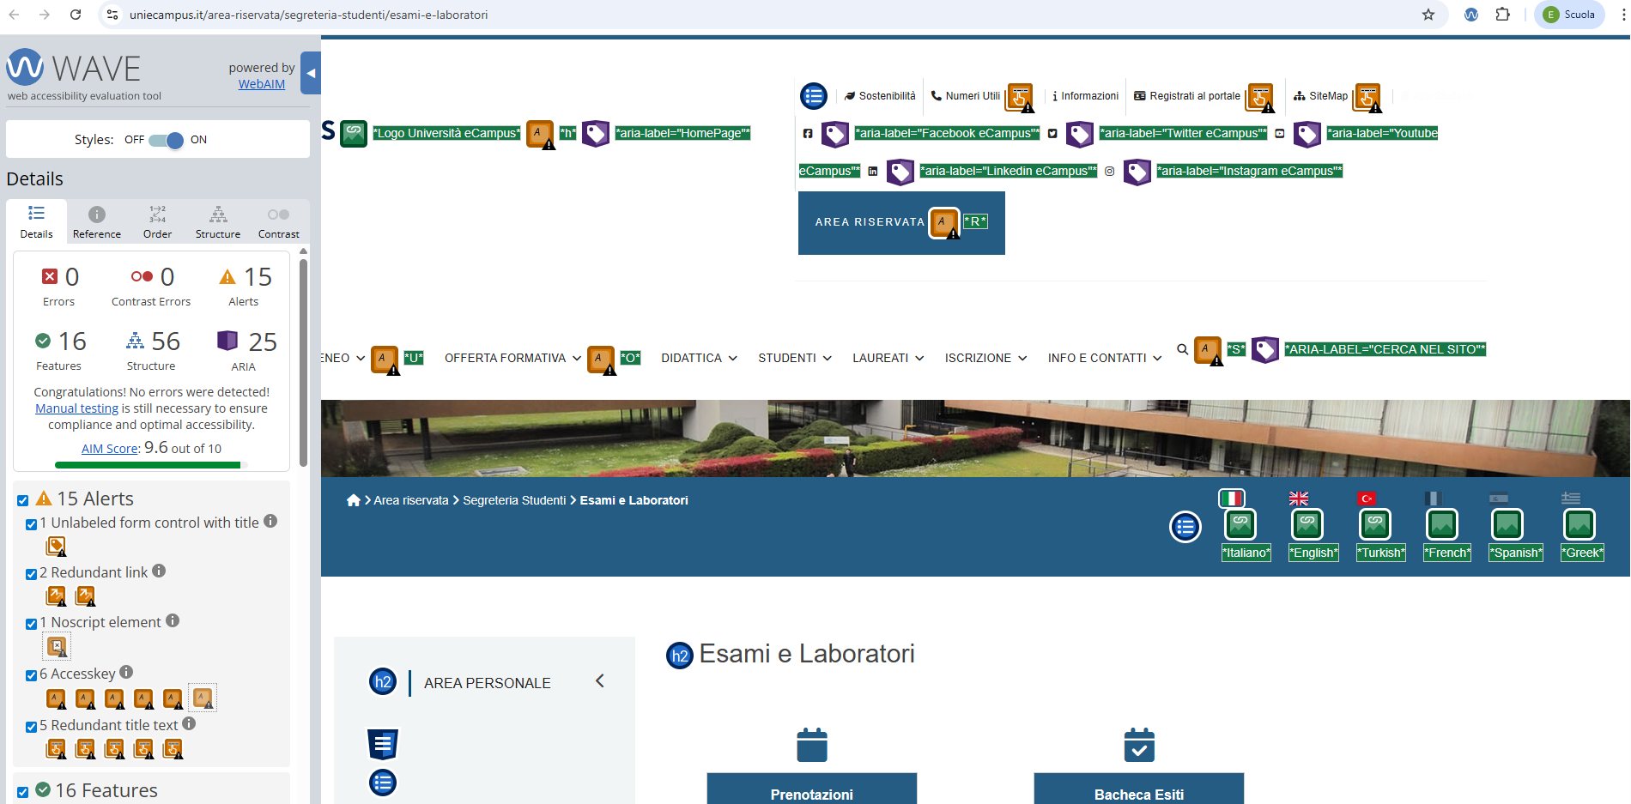The width and height of the screenshot is (1631, 804).
Task: Click the Noscript element alert icon
Action: click(57, 646)
